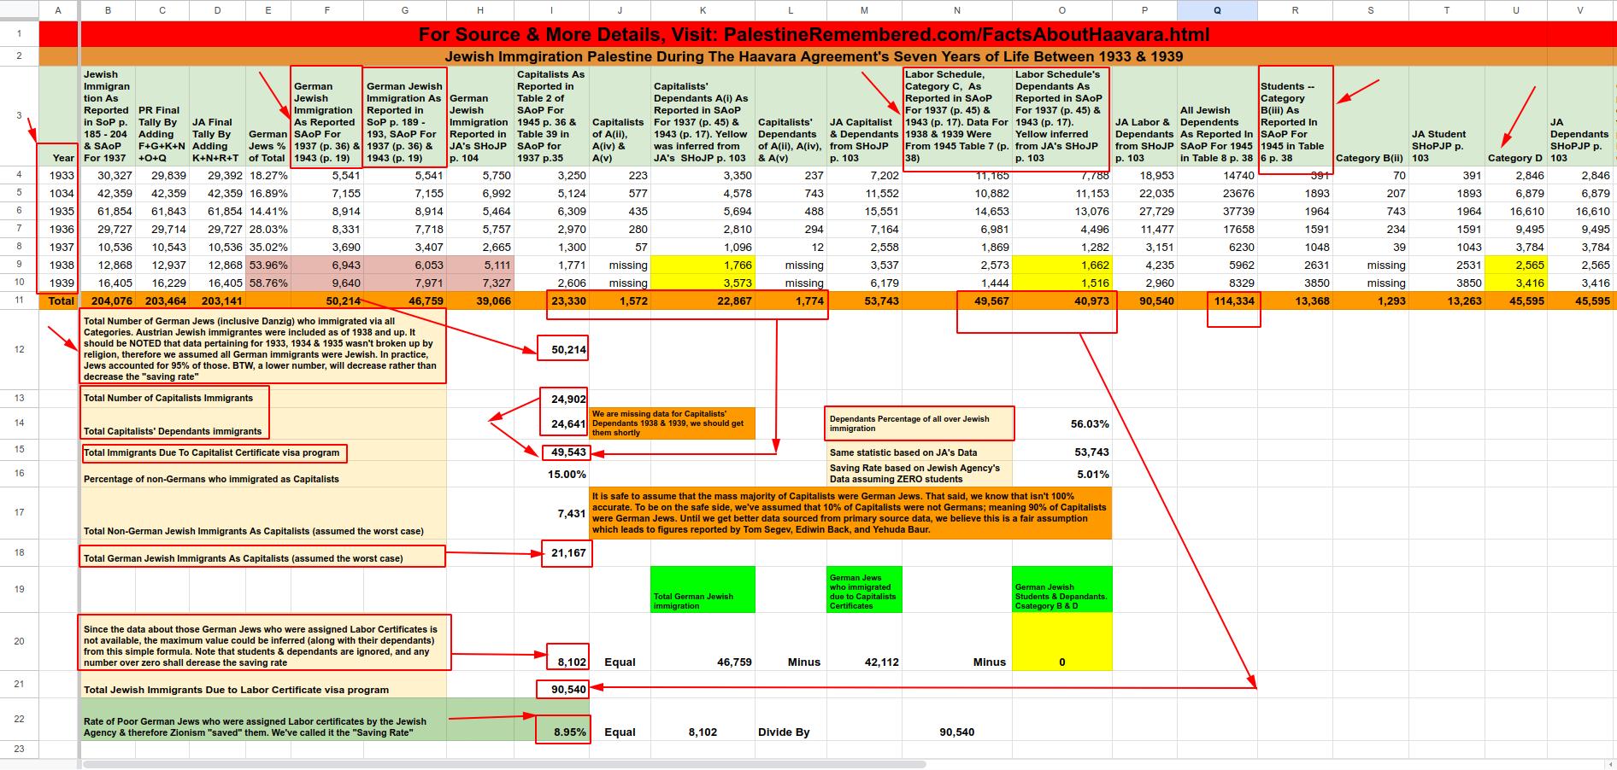Select value 7,431 in row 17
This screenshot has height=770, width=1617.
[x=552, y=513]
